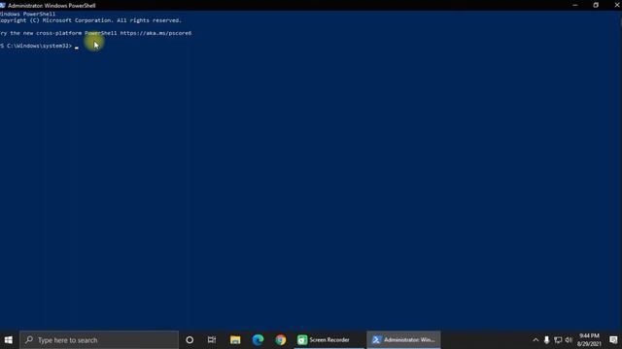The height and width of the screenshot is (349, 622).
Task: Open Microsoft Edge from the taskbar
Action: coord(258,340)
